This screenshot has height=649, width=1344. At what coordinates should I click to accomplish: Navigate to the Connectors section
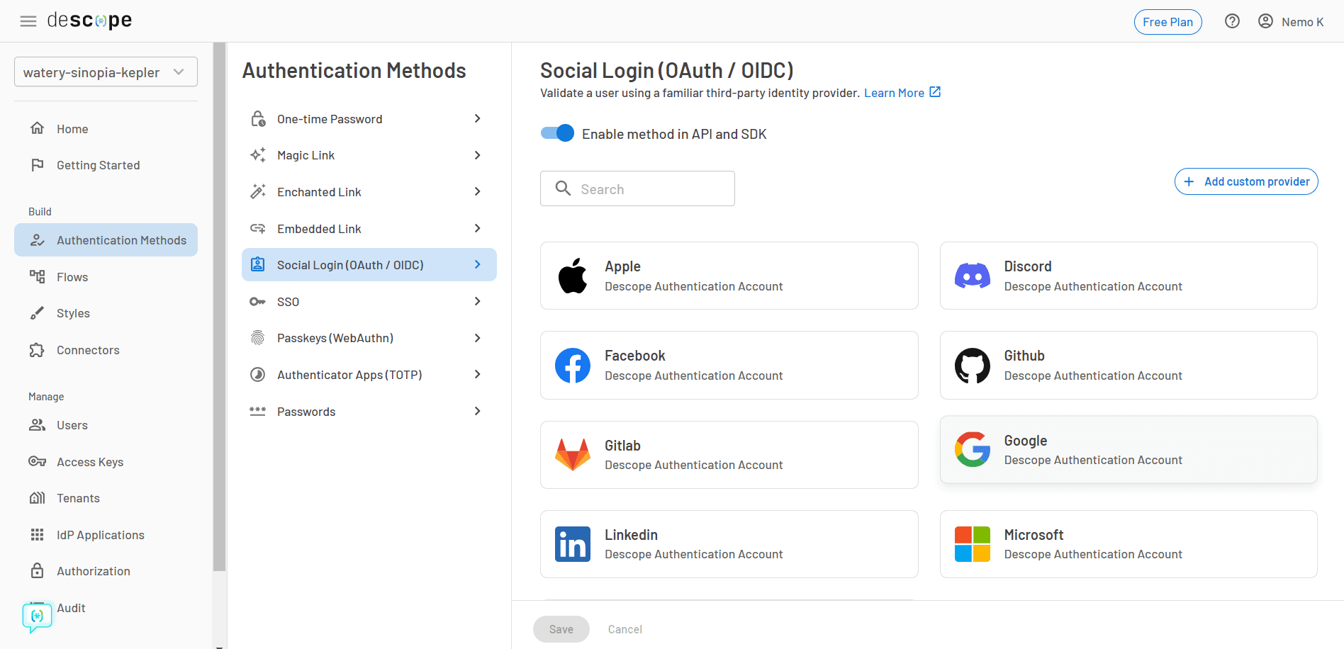click(x=88, y=349)
